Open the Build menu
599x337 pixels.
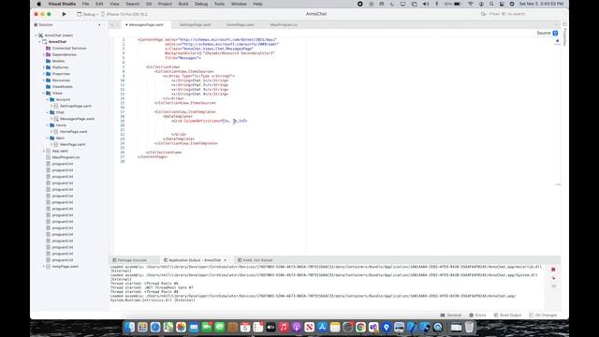pyautogui.click(x=183, y=4)
